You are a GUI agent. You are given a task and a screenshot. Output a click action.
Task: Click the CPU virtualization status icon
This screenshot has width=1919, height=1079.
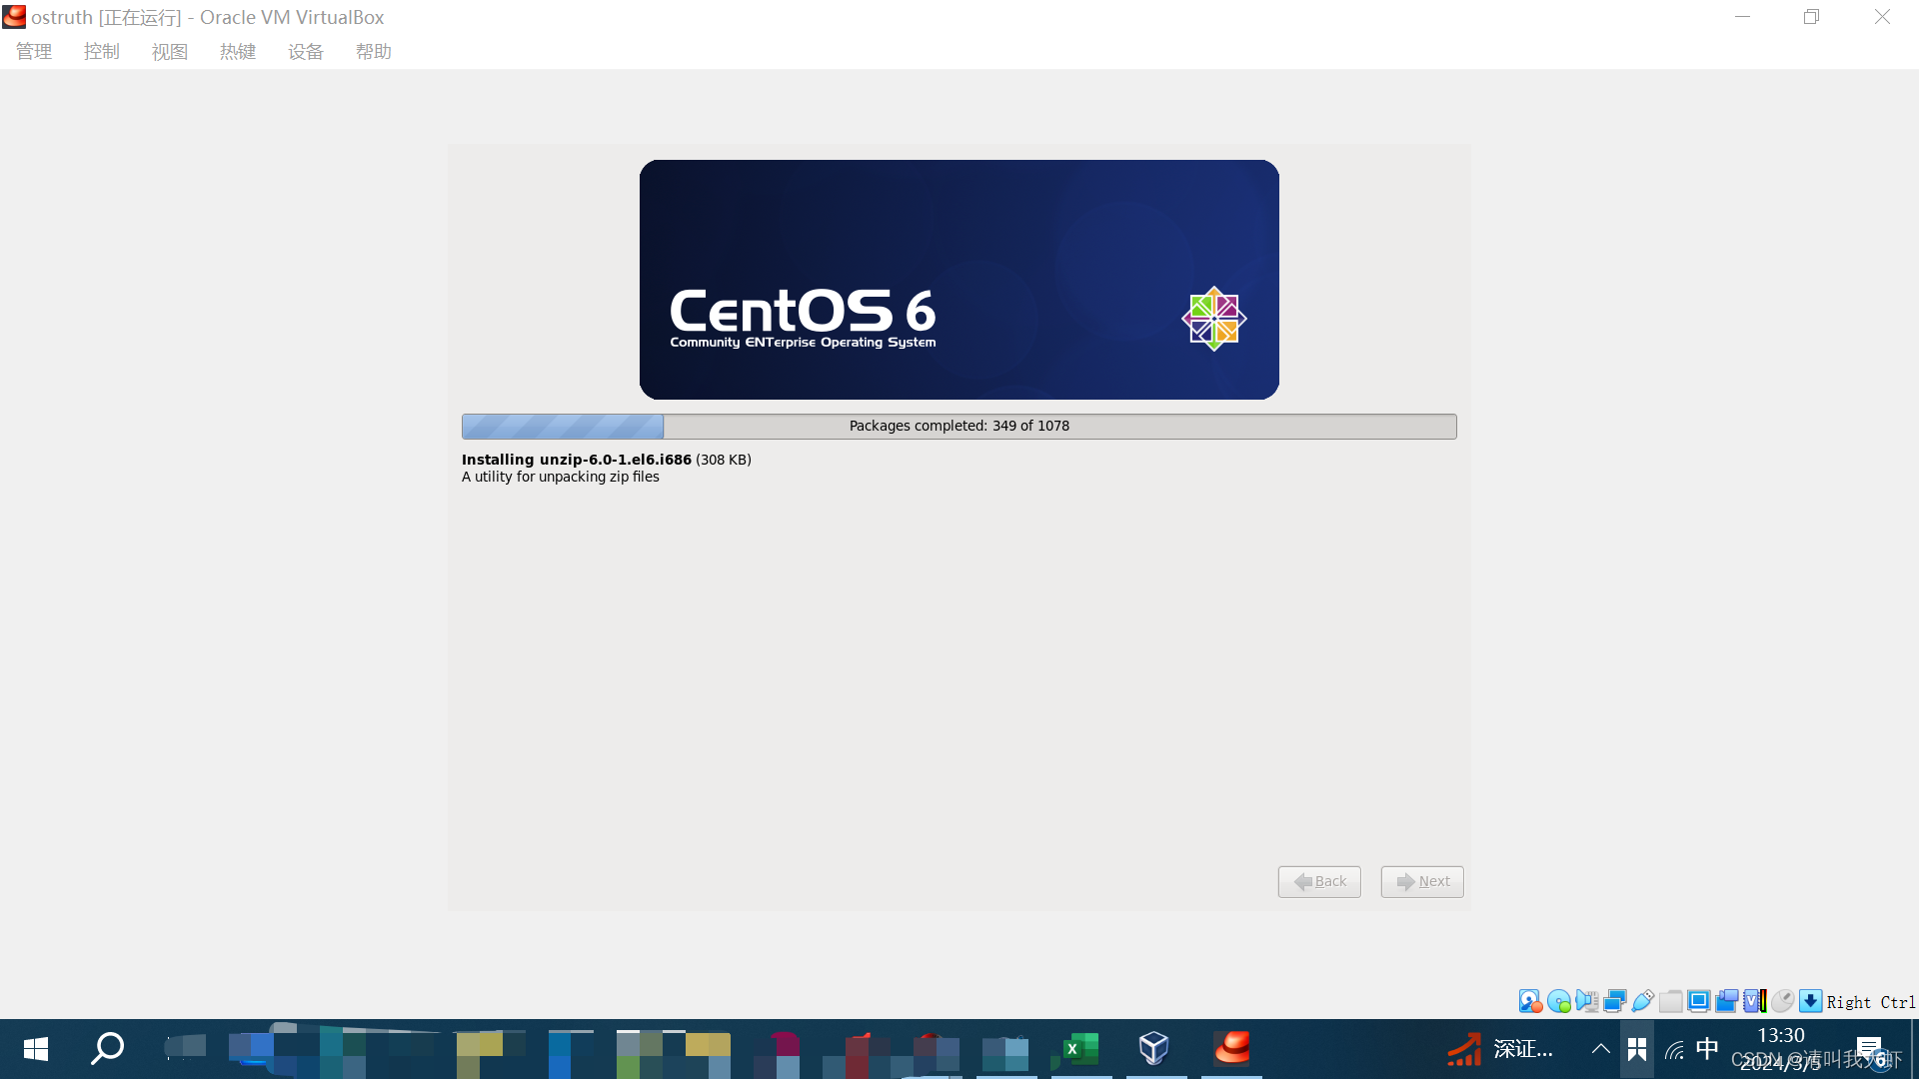click(x=1754, y=1001)
